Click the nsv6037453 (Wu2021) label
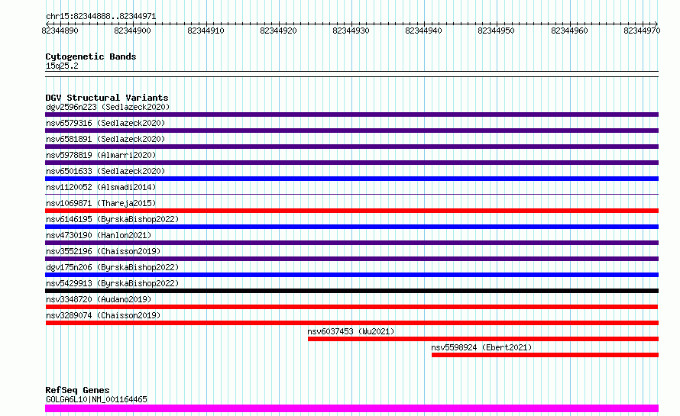The image size is (680, 416). pyautogui.click(x=351, y=331)
